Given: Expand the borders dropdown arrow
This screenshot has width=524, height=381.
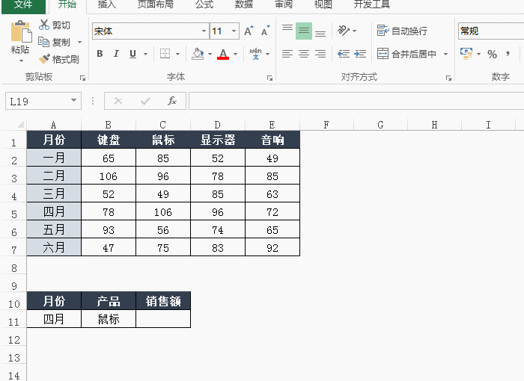Looking at the screenshot, I should (178, 54).
